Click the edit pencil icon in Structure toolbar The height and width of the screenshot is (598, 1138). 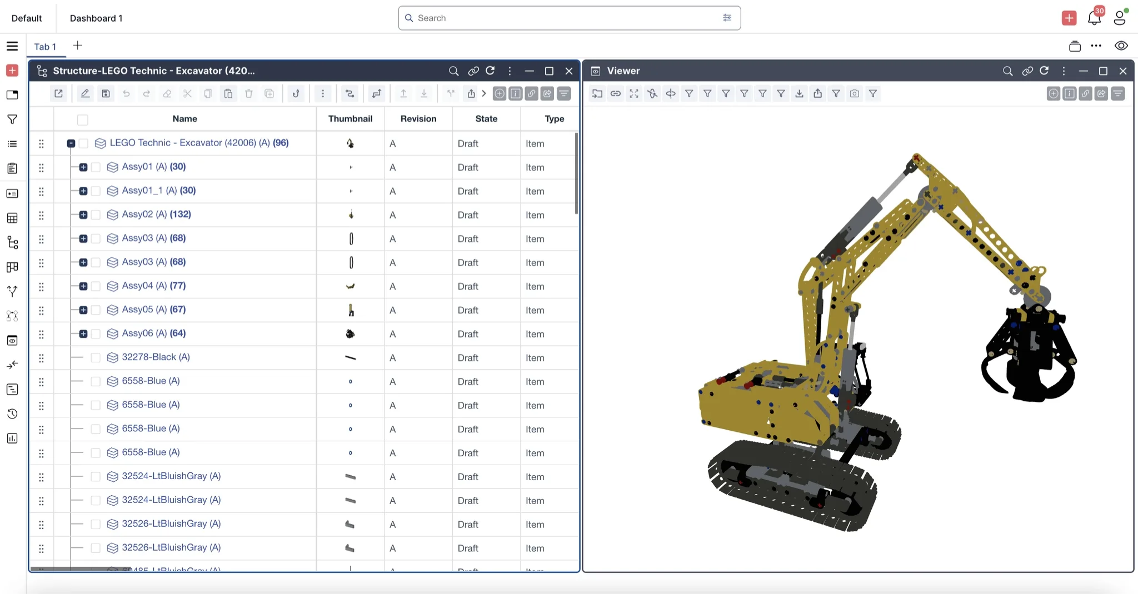click(x=85, y=94)
